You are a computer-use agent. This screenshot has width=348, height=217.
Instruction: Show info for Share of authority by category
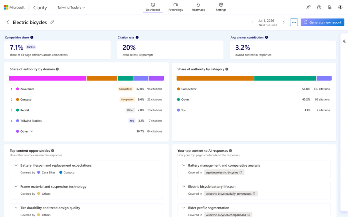227,69
